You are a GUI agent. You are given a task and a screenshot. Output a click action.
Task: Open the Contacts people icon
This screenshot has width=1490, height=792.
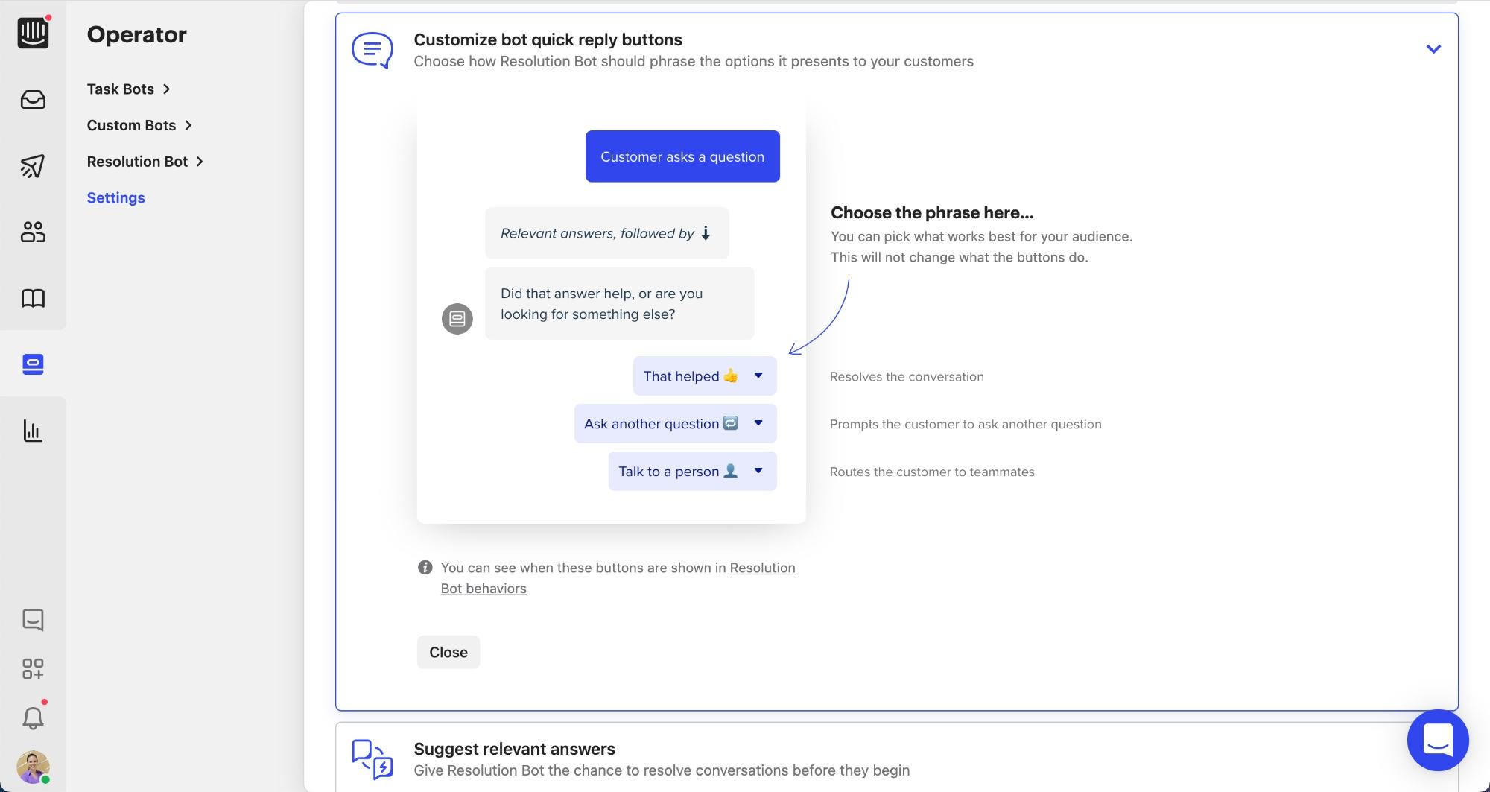(33, 232)
